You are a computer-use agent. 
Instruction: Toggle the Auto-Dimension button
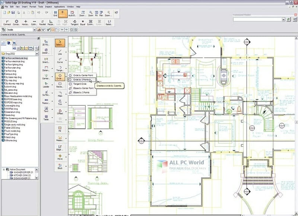pyautogui.click(x=72, y=14)
